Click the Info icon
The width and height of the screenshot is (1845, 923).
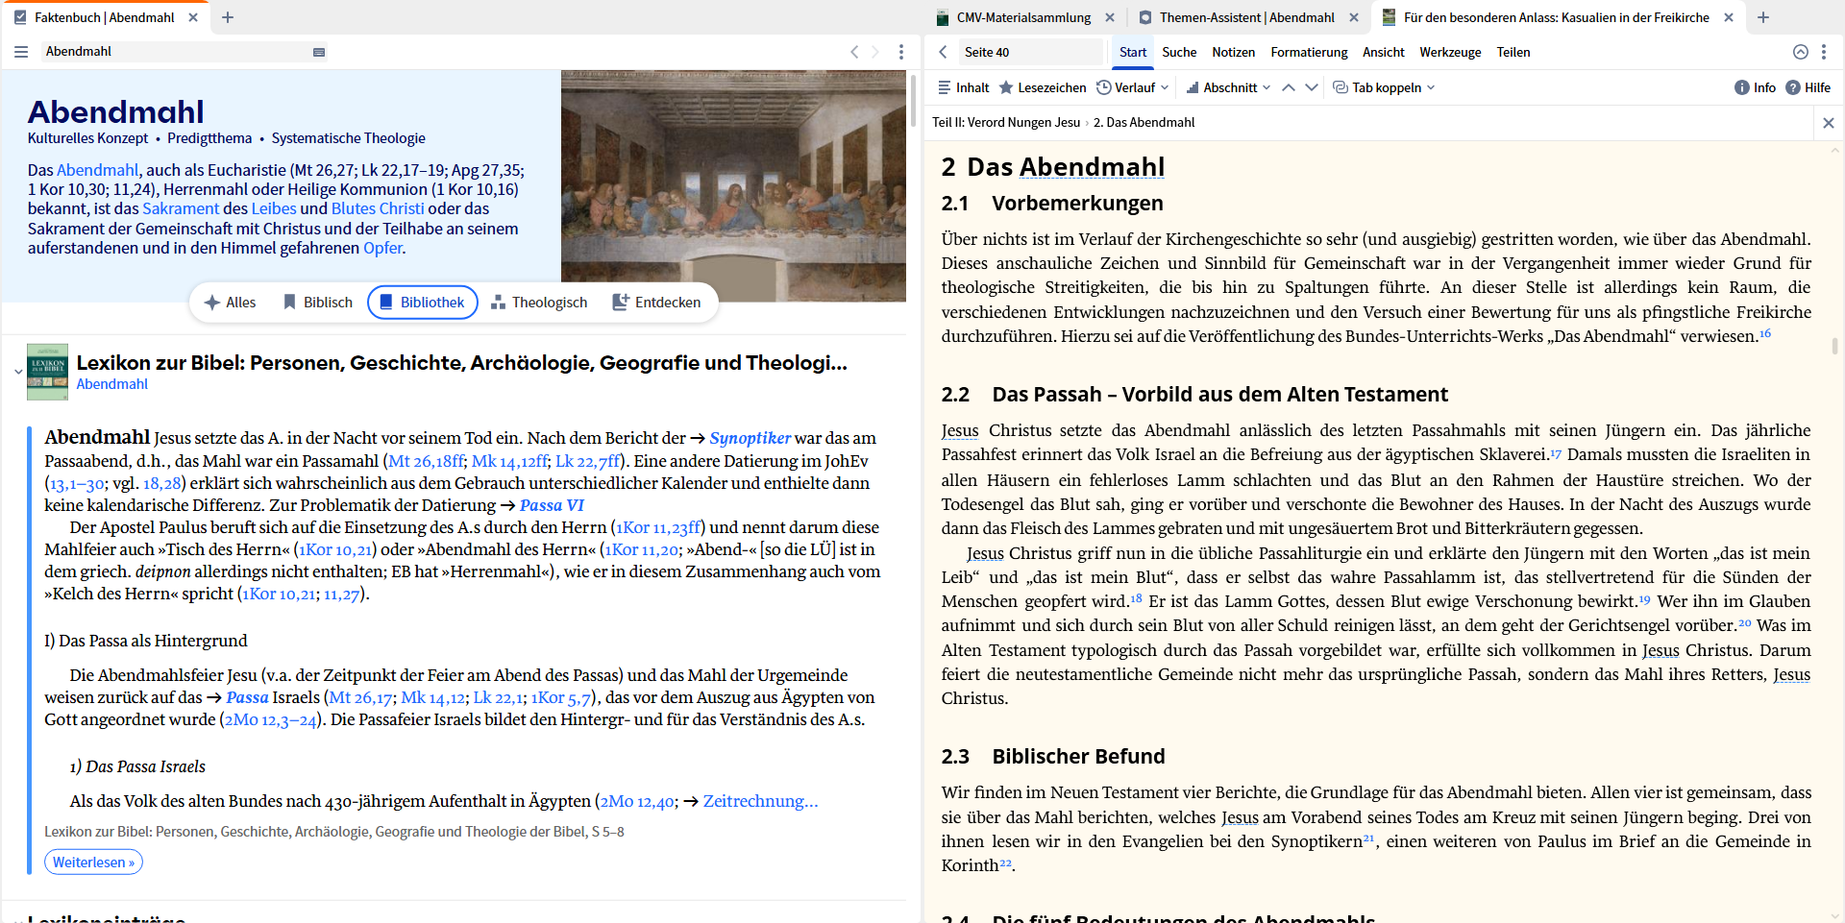tap(1741, 87)
